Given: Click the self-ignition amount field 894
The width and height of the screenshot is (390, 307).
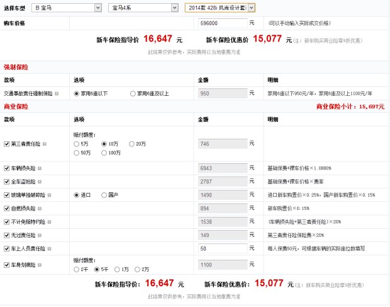Looking at the screenshot, I should pos(223,209).
